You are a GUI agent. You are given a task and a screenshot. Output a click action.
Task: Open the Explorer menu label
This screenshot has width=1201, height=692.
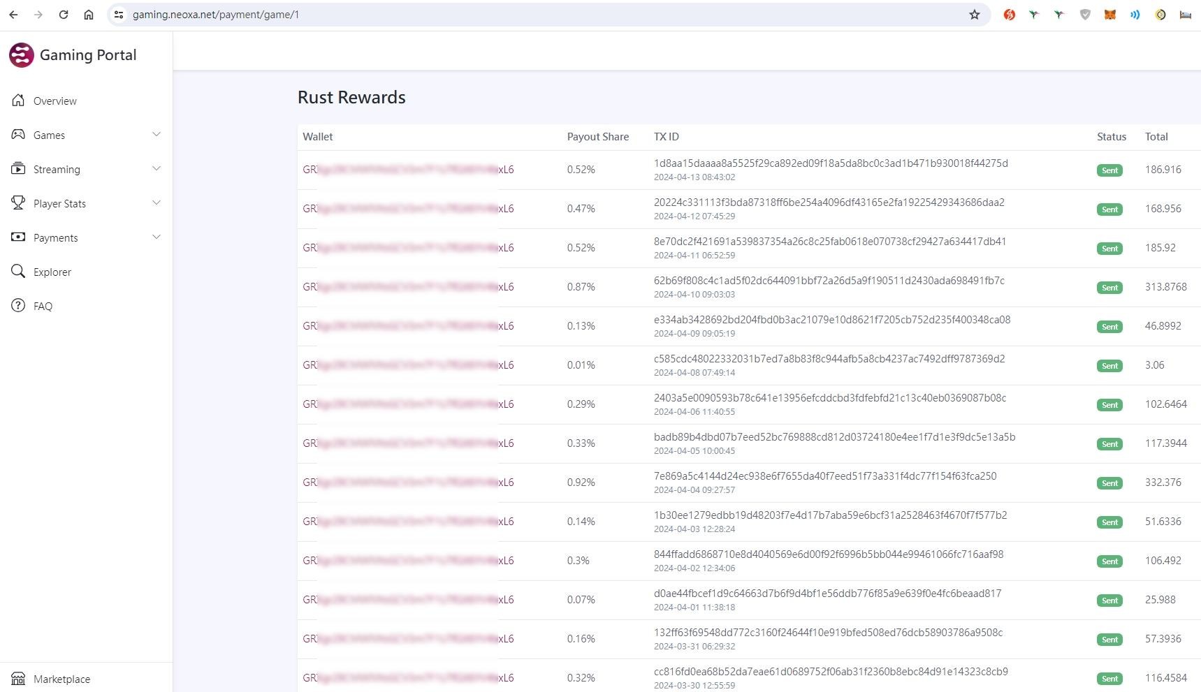pyautogui.click(x=52, y=272)
